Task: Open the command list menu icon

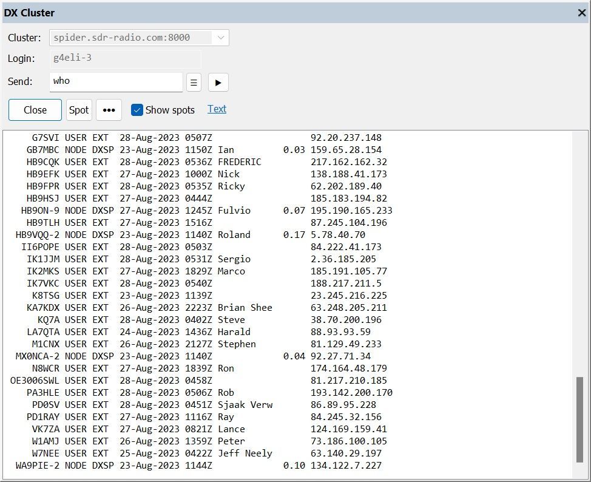Action: click(194, 83)
